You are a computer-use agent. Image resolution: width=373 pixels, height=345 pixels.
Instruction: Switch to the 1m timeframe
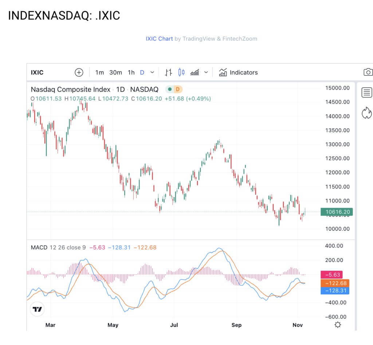point(99,72)
